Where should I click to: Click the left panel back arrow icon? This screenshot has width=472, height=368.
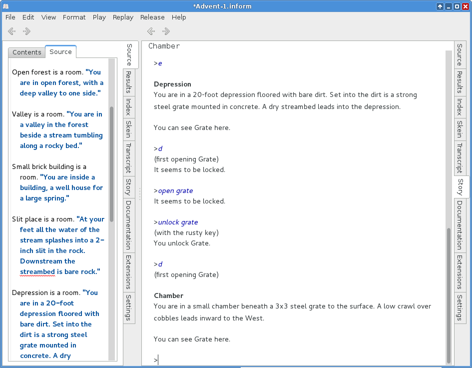click(12, 31)
